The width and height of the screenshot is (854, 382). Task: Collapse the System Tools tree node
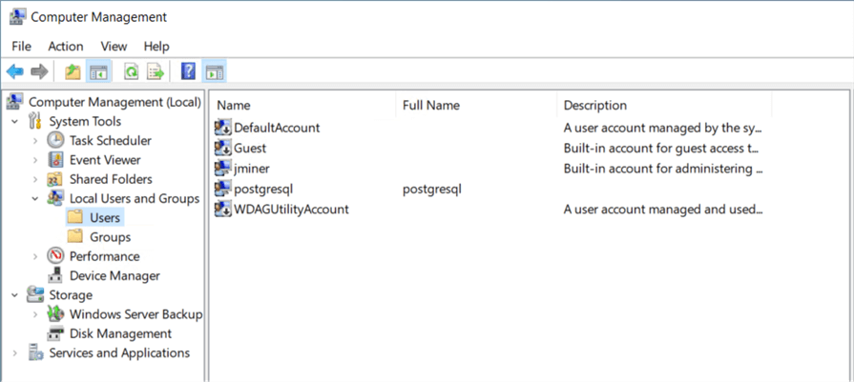(14, 122)
